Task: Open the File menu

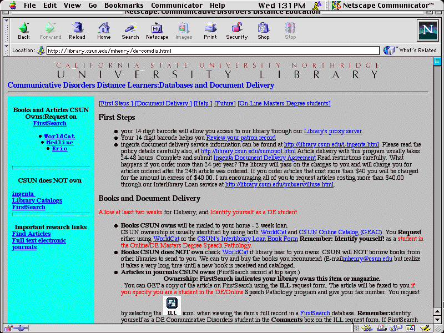Action: (29, 5)
